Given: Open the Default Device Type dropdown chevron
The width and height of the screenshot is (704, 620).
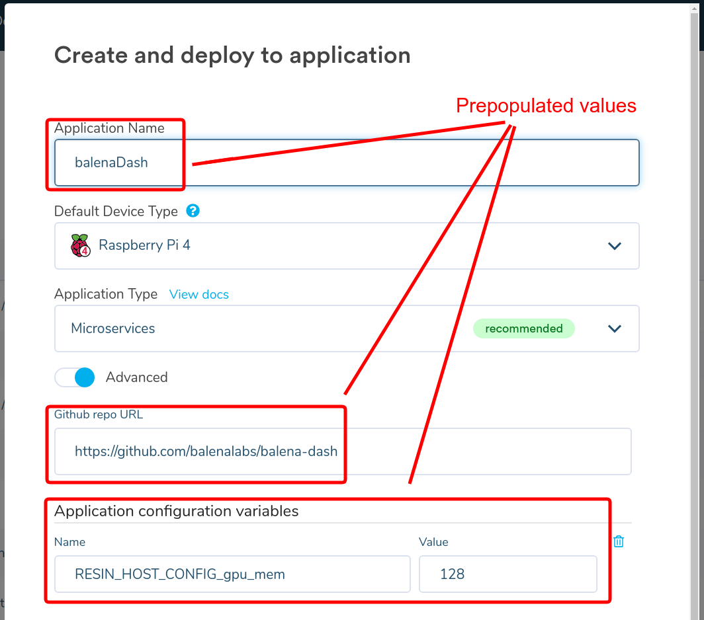Looking at the screenshot, I should (614, 245).
